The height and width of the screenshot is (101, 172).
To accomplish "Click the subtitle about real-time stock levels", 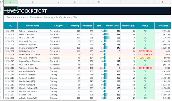I will [42, 17].
